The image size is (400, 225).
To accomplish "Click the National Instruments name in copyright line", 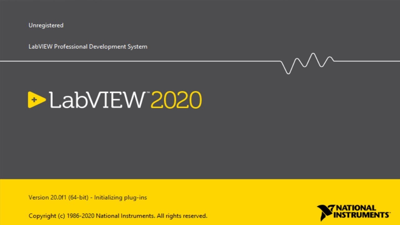I will pyautogui.click(x=125, y=216).
